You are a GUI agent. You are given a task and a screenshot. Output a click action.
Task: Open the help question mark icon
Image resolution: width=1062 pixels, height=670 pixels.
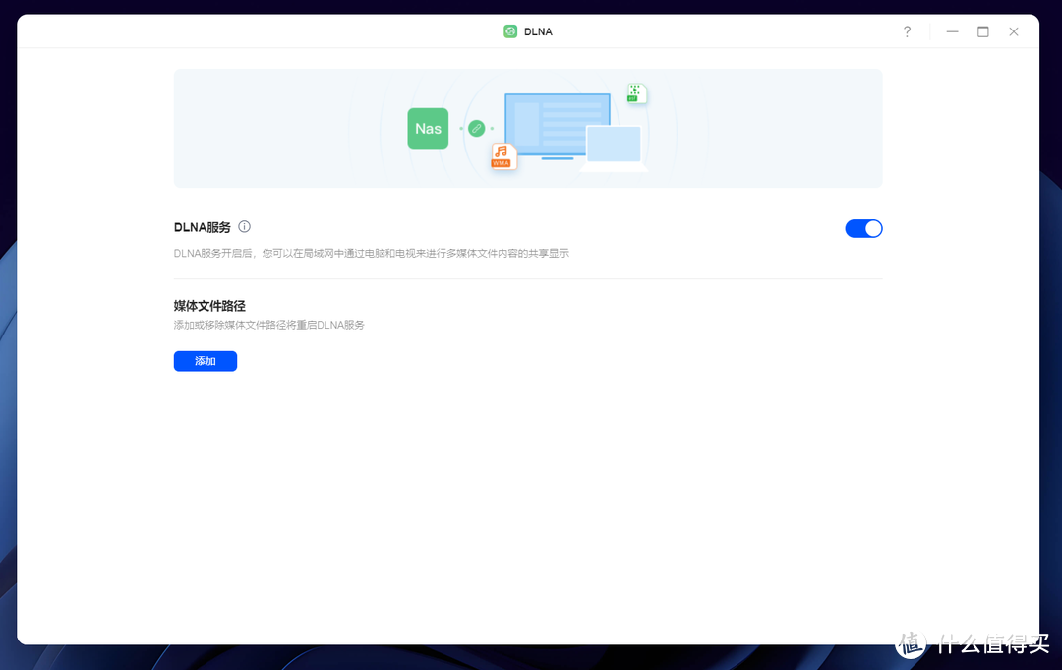[x=907, y=30]
